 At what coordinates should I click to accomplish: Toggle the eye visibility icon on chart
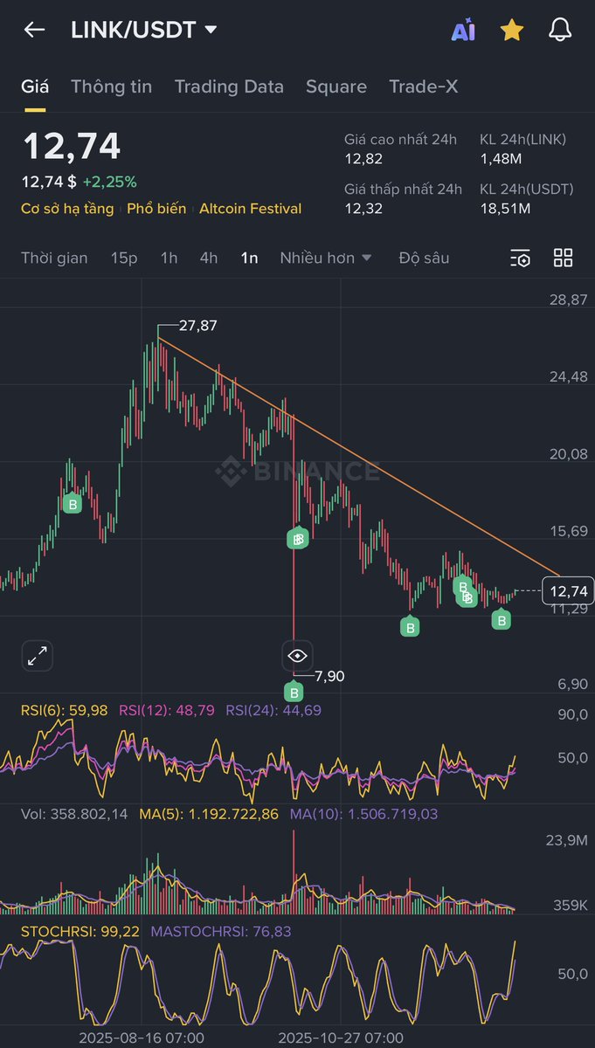[297, 655]
